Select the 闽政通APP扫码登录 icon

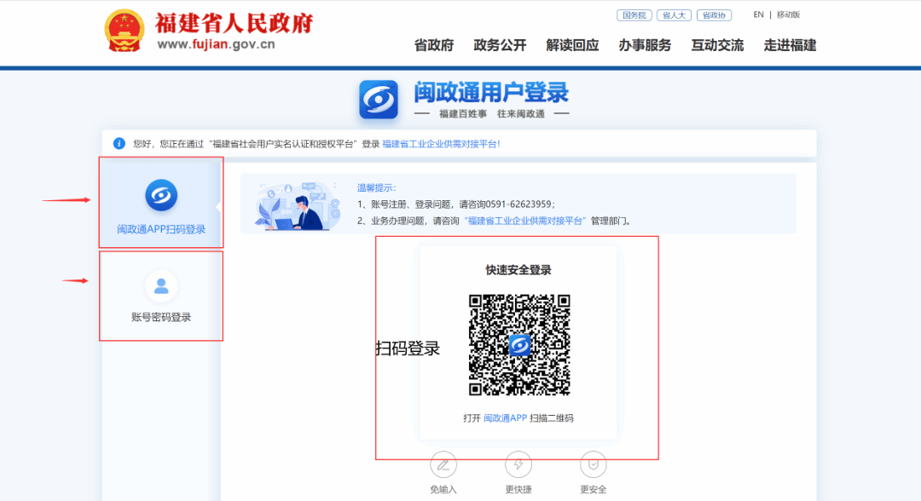pos(161,196)
